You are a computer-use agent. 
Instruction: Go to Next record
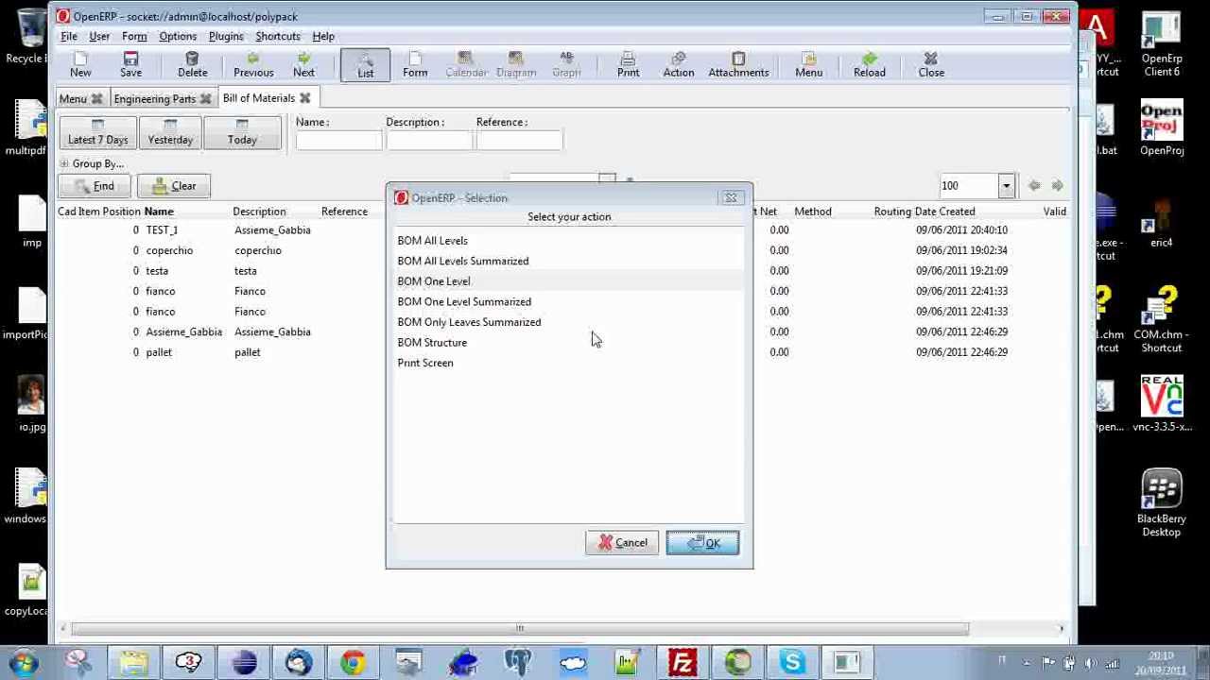(x=303, y=64)
